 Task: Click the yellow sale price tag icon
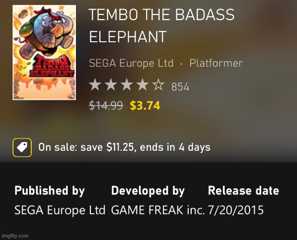(22, 147)
